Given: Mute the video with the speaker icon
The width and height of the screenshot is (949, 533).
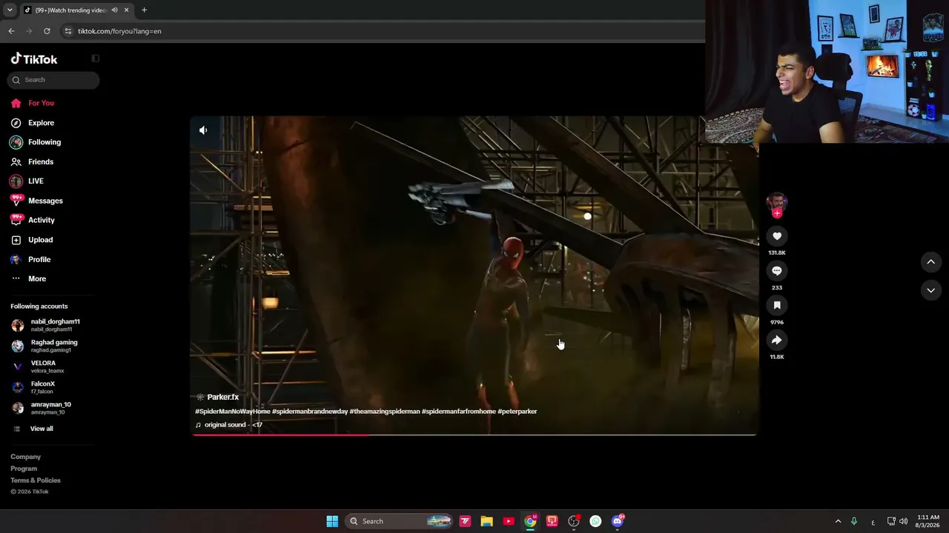Looking at the screenshot, I should 203,130.
